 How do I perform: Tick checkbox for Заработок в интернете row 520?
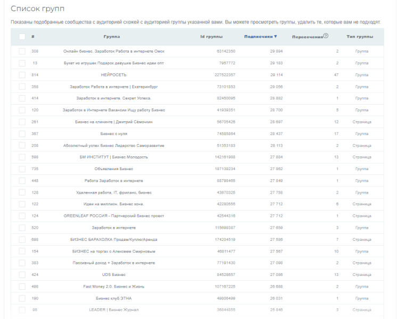tap(22, 228)
